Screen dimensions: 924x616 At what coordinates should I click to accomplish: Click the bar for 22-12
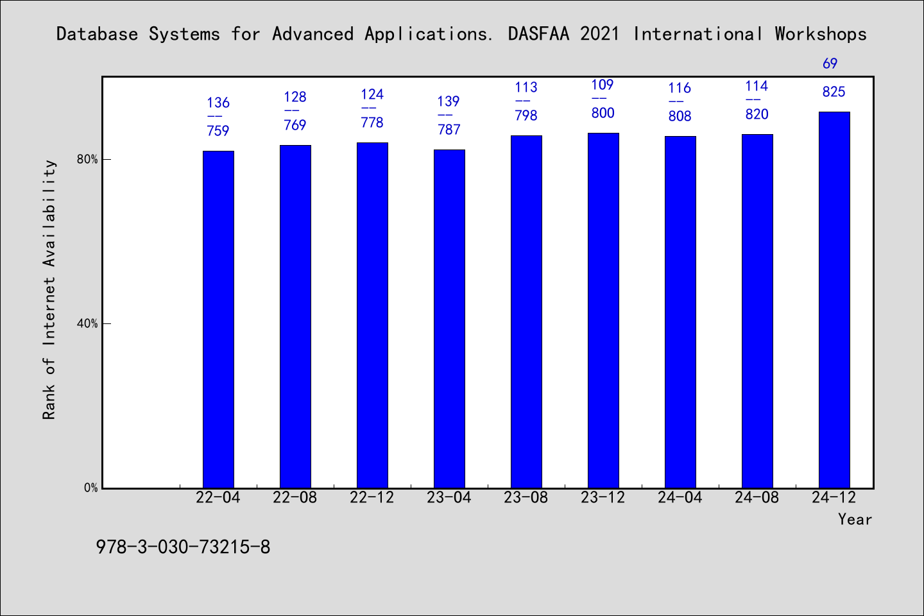click(372, 316)
